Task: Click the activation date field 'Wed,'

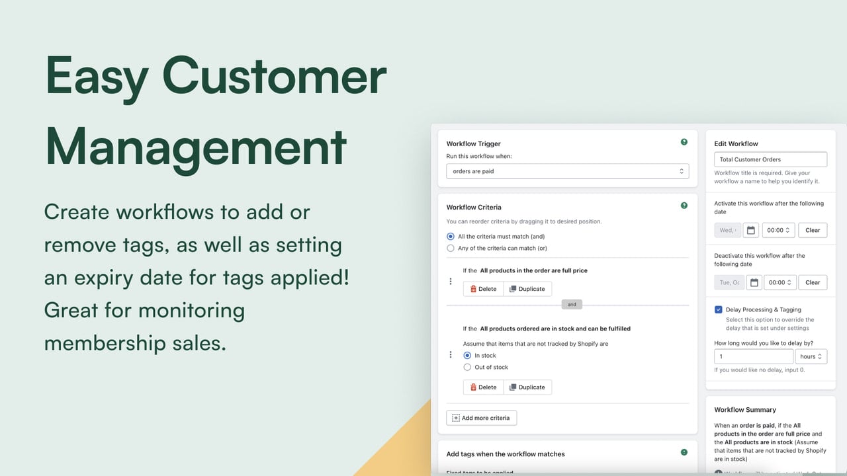Action: (x=727, y=230)
